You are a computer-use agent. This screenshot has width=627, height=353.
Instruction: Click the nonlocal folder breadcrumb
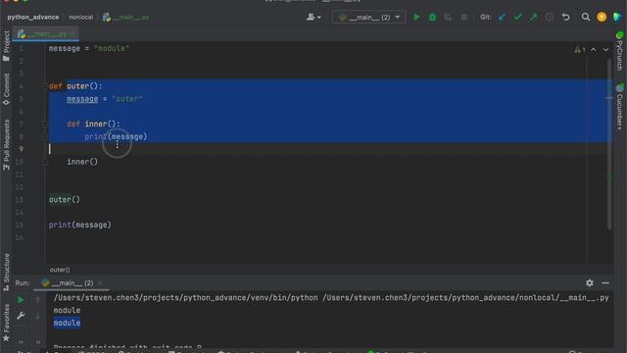(x=80, y=18)
